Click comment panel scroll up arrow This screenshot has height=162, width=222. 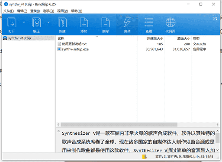pos(218,131)
